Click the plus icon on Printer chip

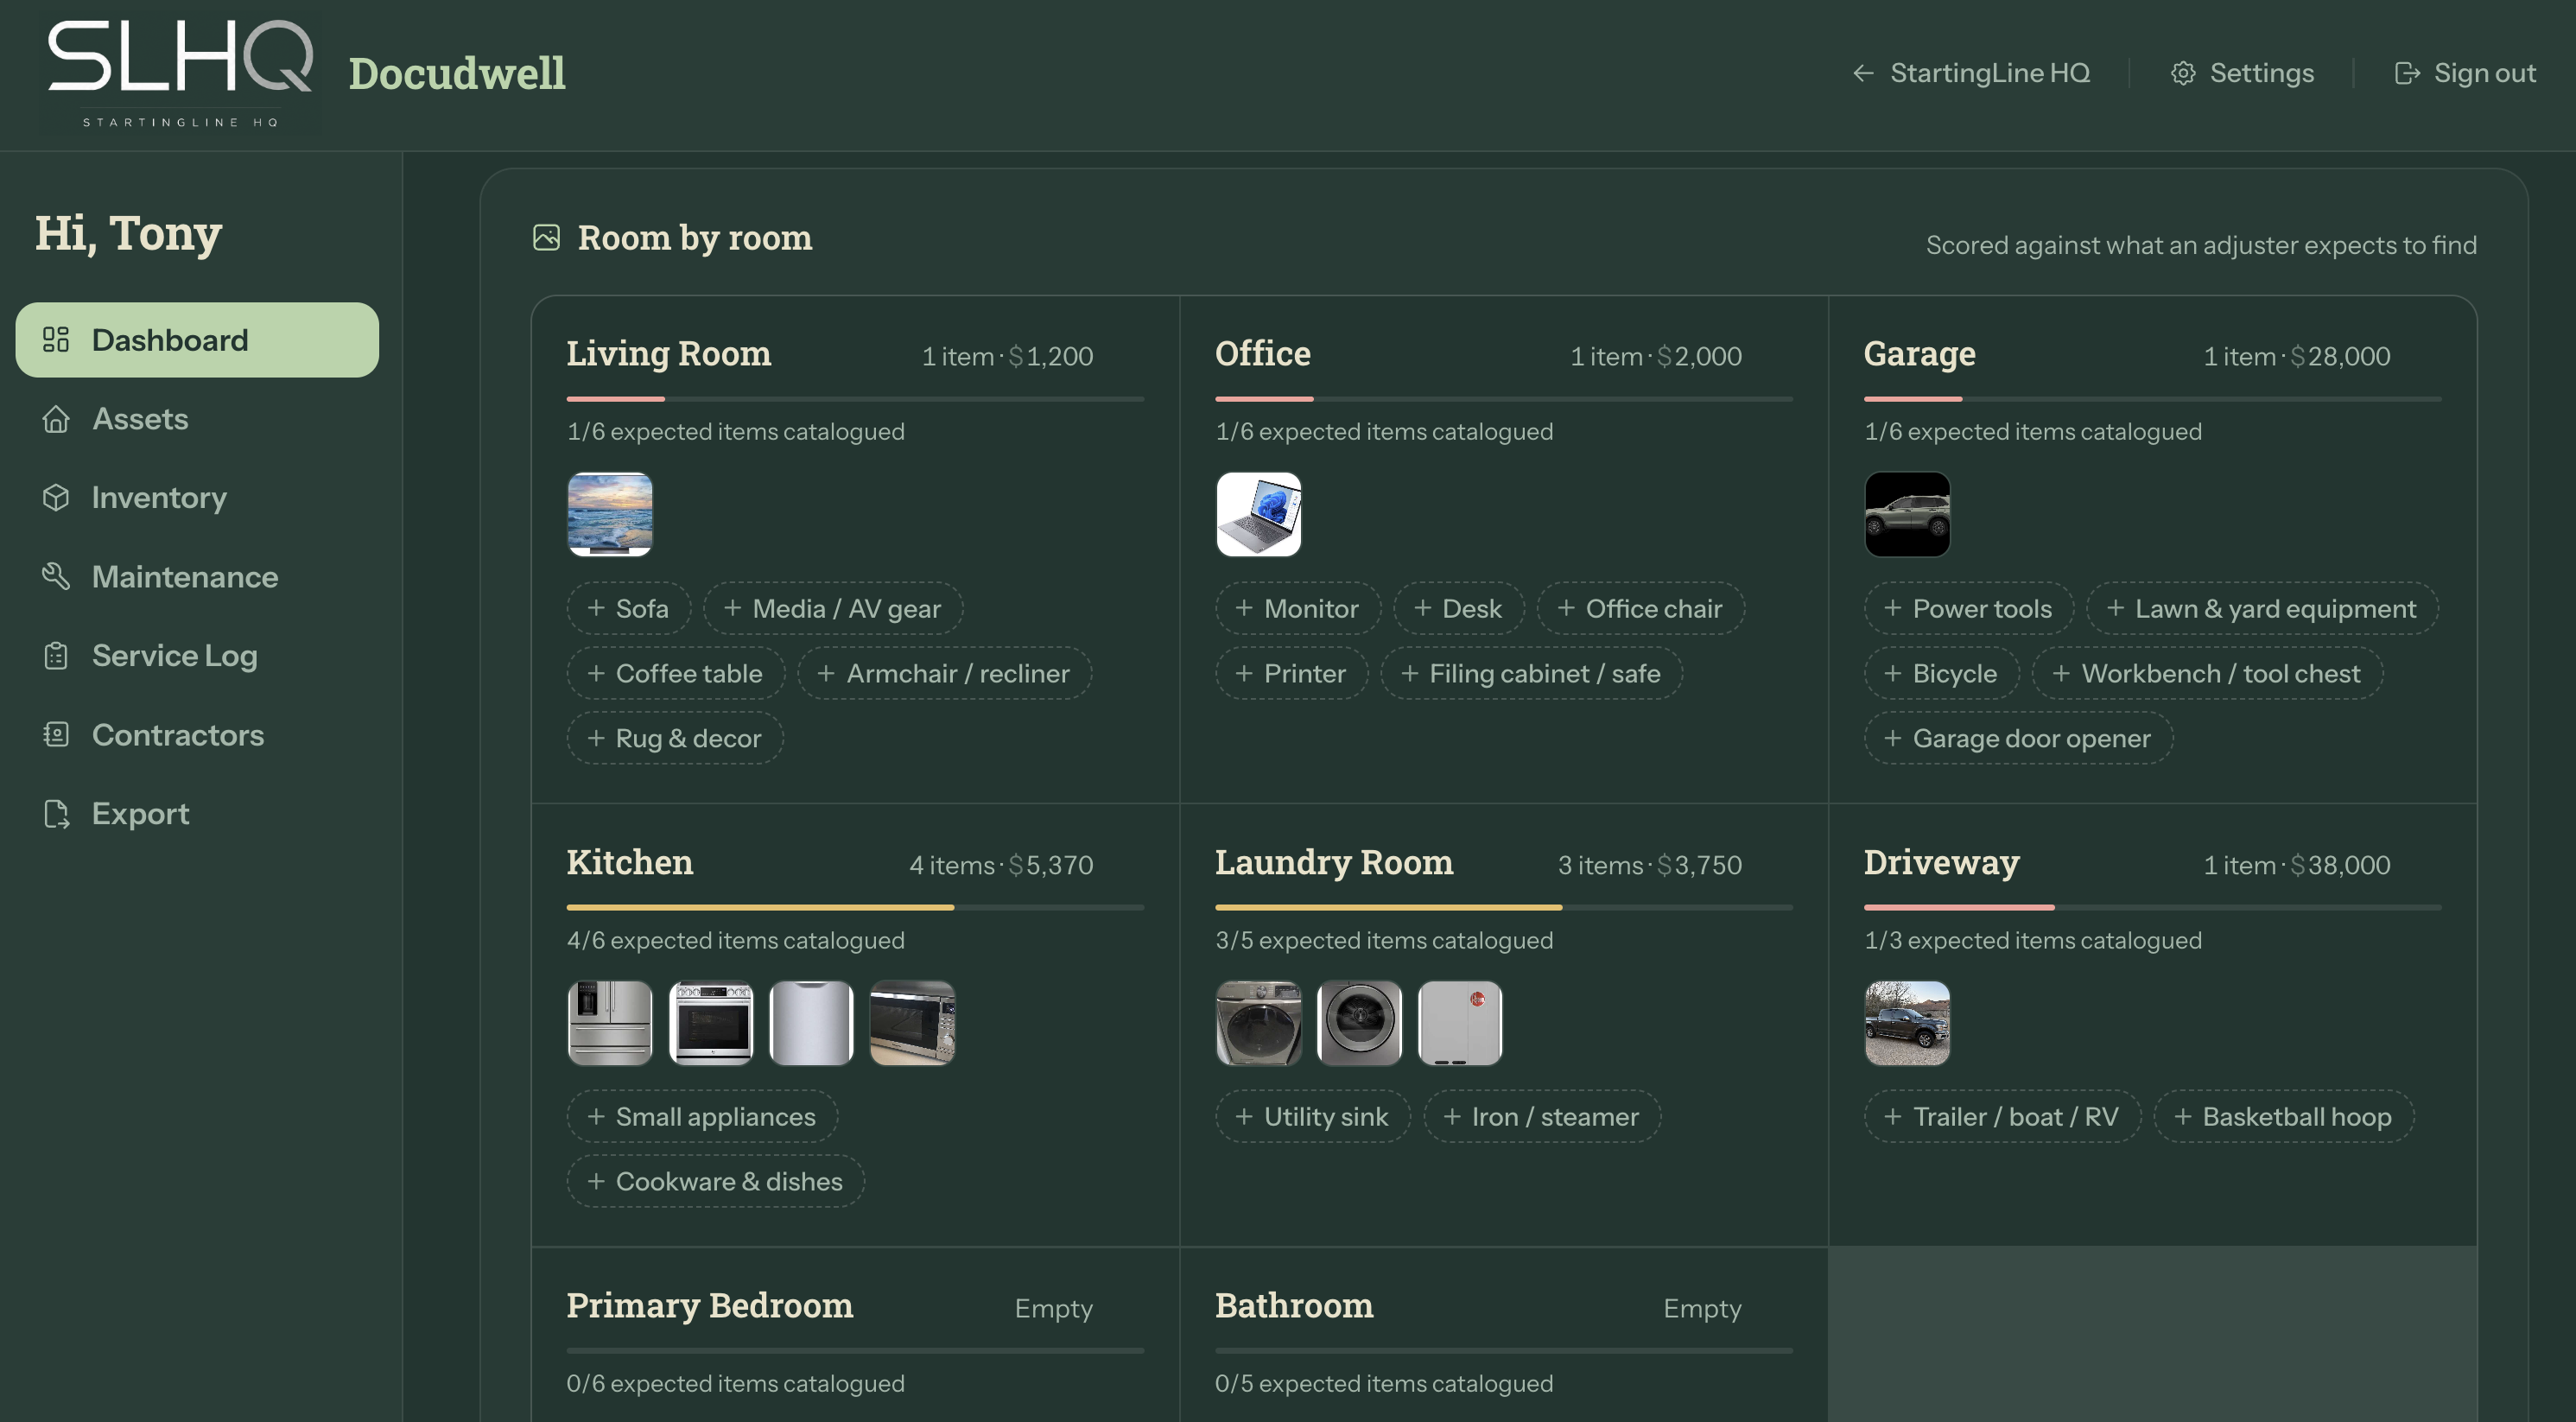coord(1244,673)
